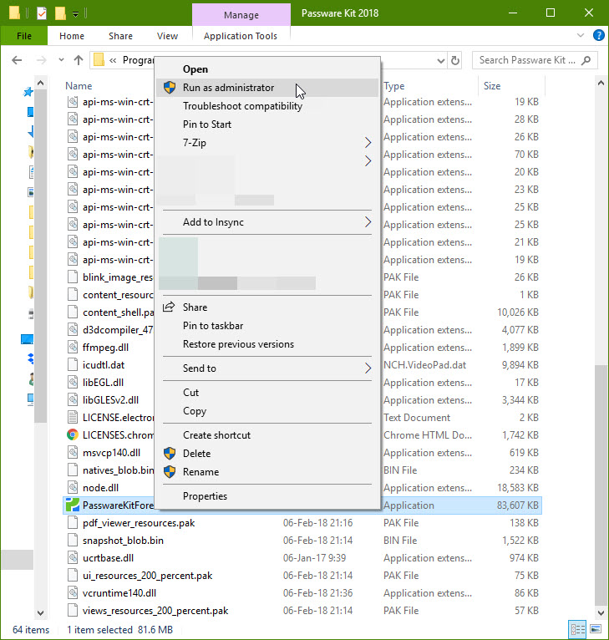Click the shield icon for Run as administrator
This screenshot has width=609, height=640.
pyautogui.click(x=170, y=88)
